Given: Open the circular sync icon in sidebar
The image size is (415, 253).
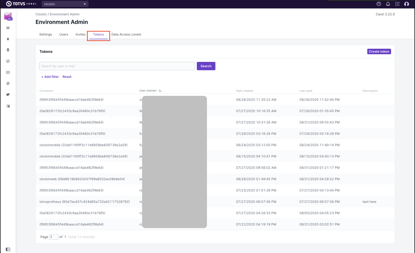Looking at the screenshot, I should [8, 84].
